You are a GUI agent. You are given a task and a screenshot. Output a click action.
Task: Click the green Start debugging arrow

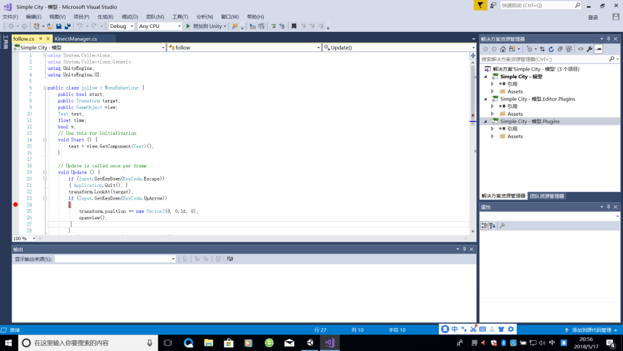pyautogui.click(x=188, y=26)
